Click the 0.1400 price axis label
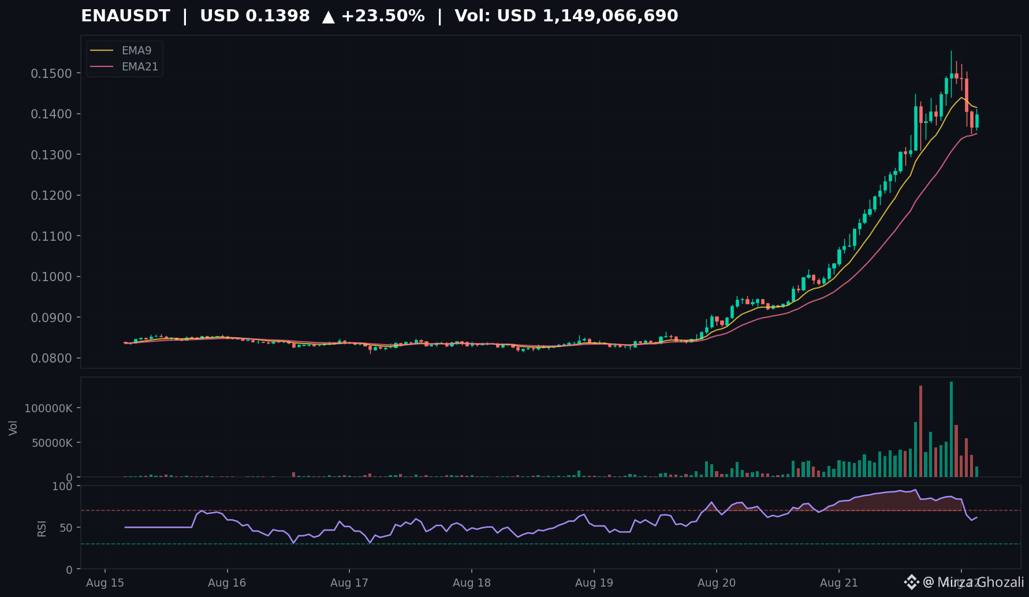The height and width of the screenshot is (597, 1029). tap(51, 114)
